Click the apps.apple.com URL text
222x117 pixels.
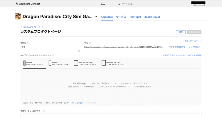tap(123, 47)
